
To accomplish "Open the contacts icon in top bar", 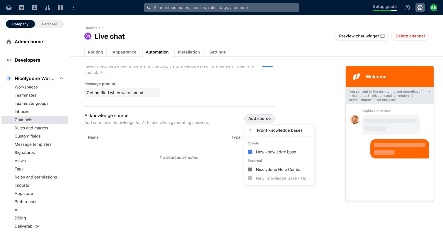I will point(35,8).
